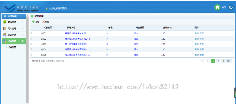This screenshot has width=236, height=104.
Task: Click 查看 link for sj005
Action: pyautogui.click(x=202, y=55)
